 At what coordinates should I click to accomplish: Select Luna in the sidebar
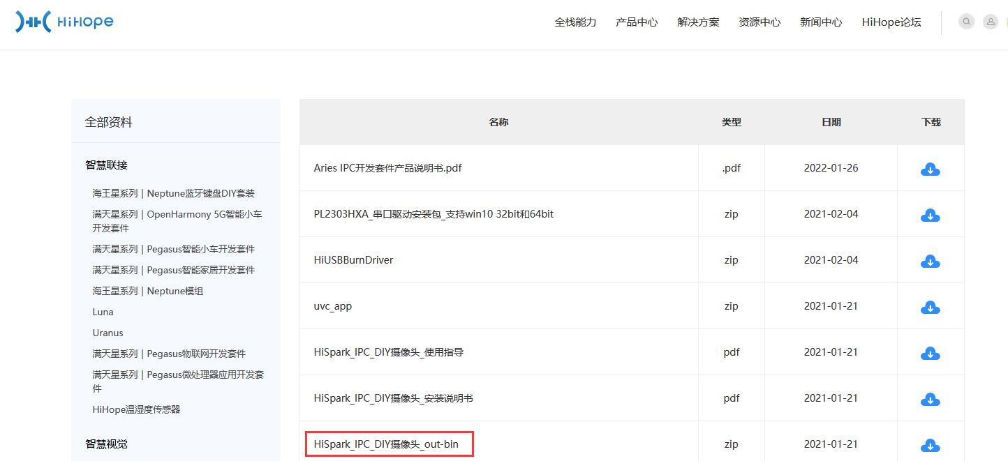pos(103,312)
